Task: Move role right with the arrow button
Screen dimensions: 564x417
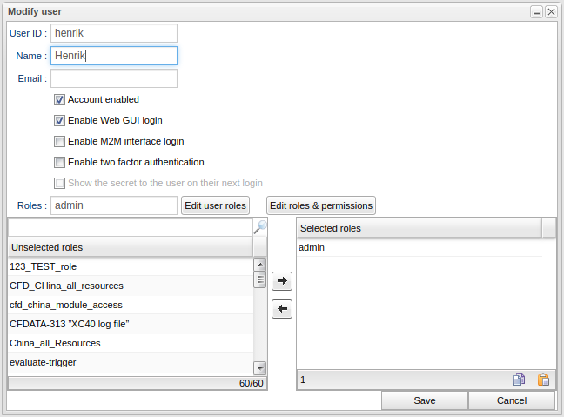Action: (282, 281)
